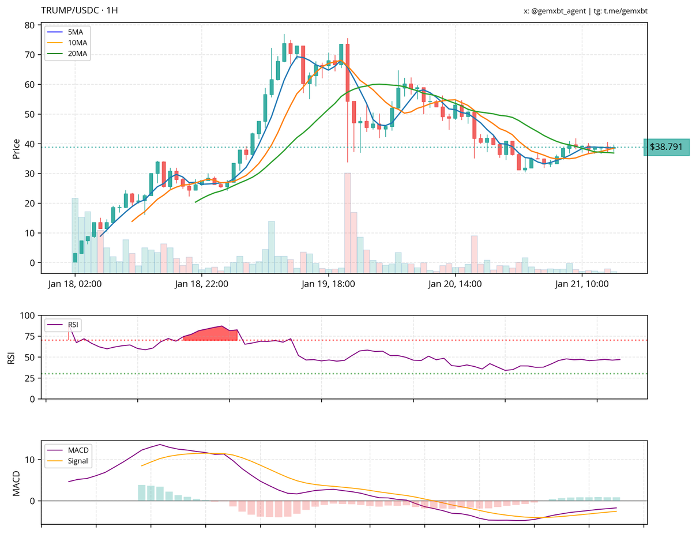Click the Signal legend entry
Image resolution: width=692 pixels, height=534 pixels.
(69, 461)
